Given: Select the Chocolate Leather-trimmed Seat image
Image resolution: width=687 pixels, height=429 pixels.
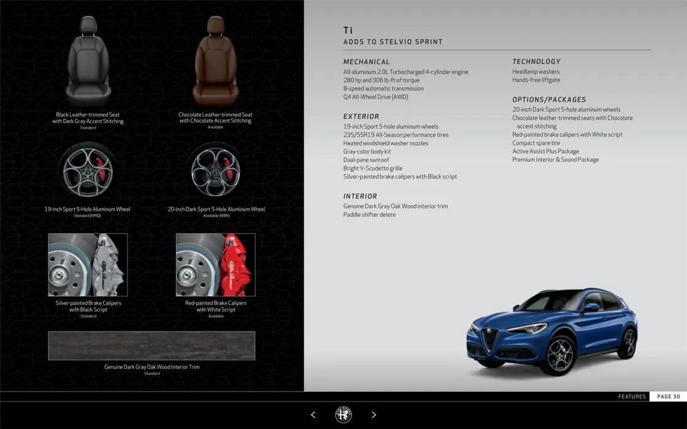Looking at the screenshot, I should pos(215,61).
